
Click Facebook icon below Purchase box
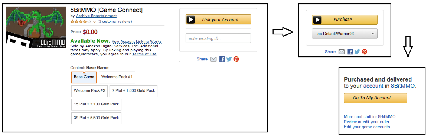pos(350,52)
